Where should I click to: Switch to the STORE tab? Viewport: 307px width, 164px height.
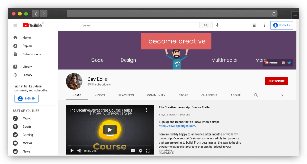(x=183, y=95)
